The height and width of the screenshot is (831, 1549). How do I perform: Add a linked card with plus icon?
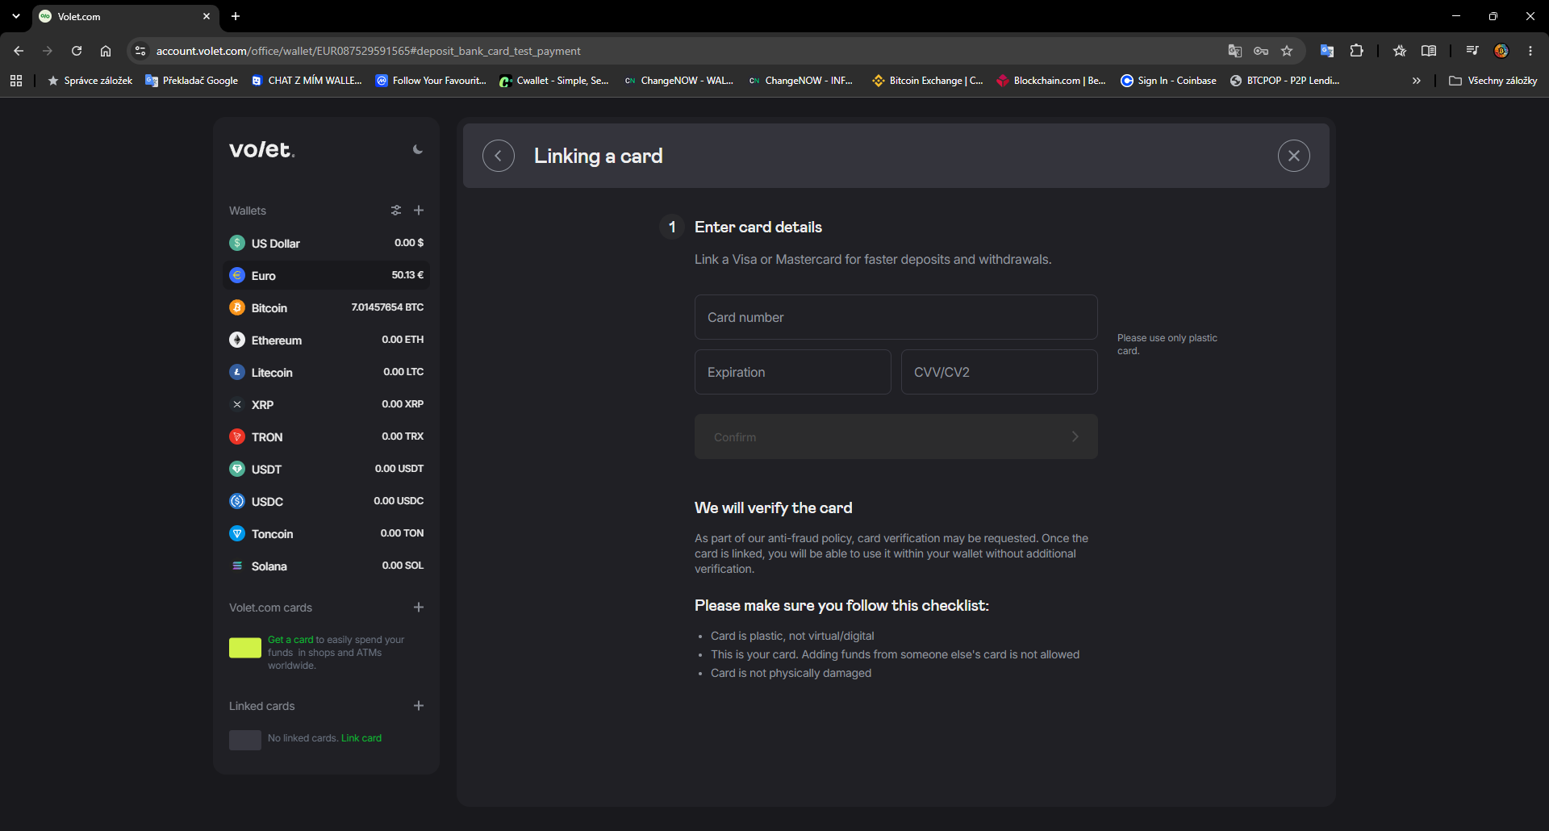(419, 706)
